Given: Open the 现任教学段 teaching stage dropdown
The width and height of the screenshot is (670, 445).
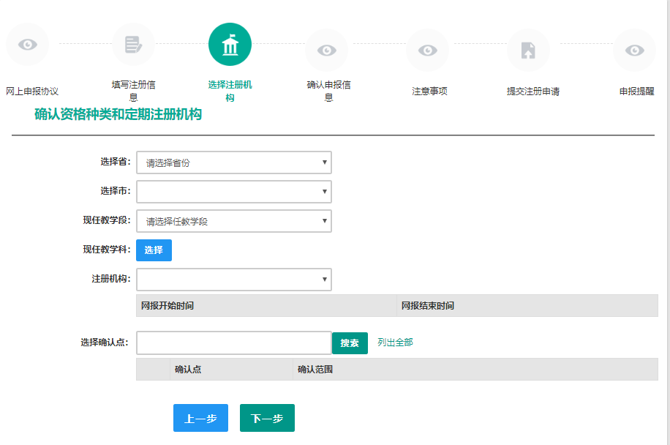Looking at the screenshot, I should [234, 221].
